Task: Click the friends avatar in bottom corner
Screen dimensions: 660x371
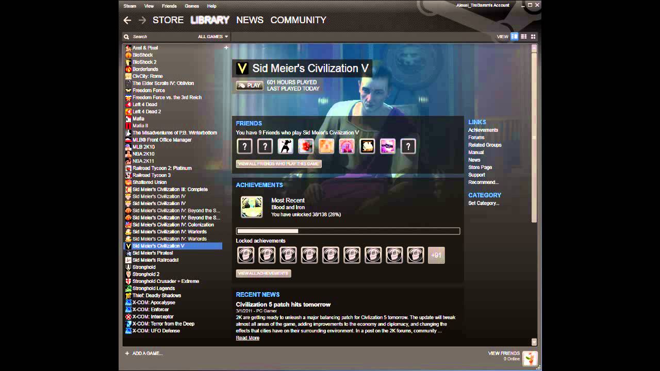Action: 530,358
